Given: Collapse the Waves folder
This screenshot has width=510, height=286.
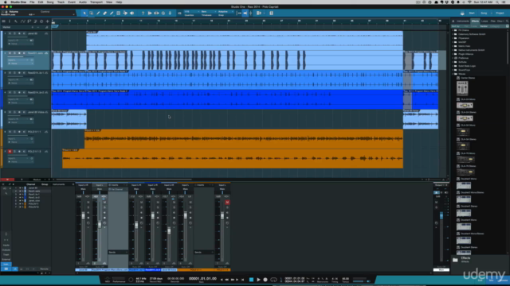Looking at the screenshot, I should click(x=453, y=74).
